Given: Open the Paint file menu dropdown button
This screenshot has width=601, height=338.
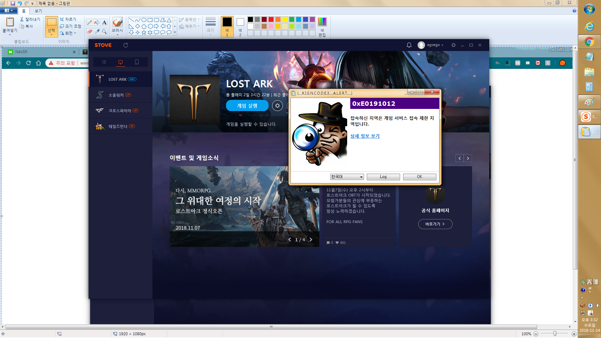Looking at the screenshot, I should 8,11.
